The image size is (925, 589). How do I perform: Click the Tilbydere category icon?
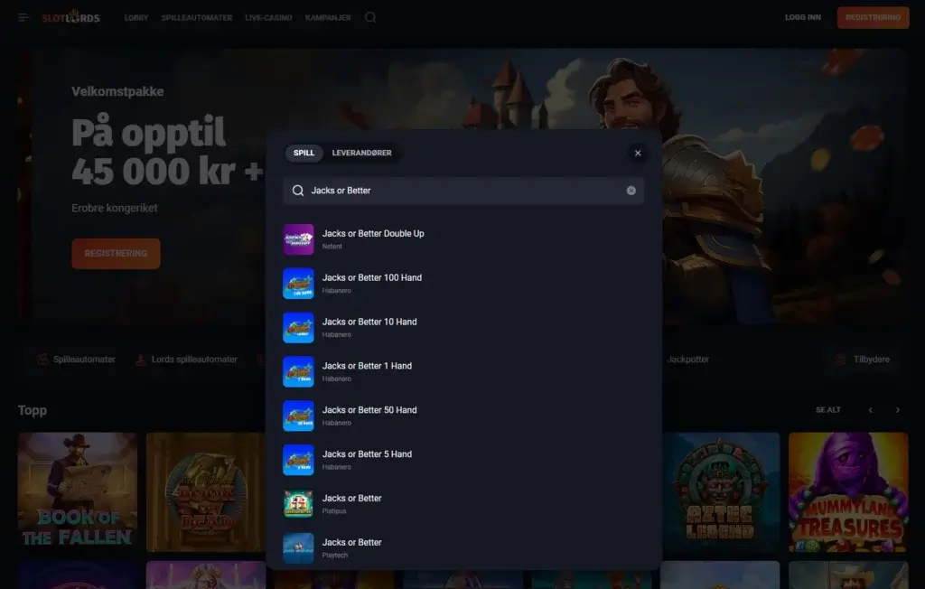[841, 359]
